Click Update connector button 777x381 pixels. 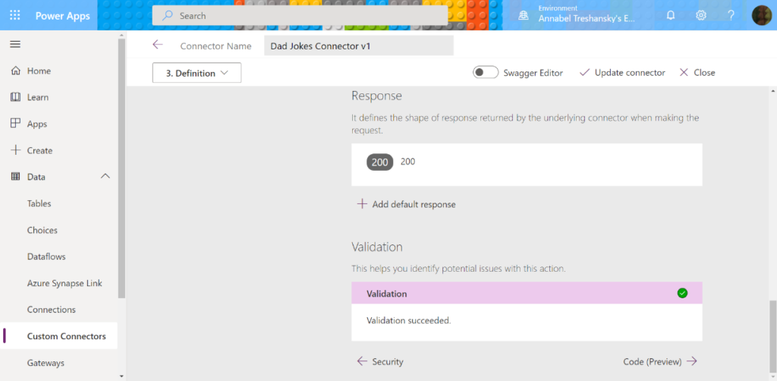click(622, 73)
